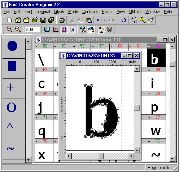Create a new font file
Image resolution: width=179 pixels, height=172 pixels.
(x=9, y=20)
